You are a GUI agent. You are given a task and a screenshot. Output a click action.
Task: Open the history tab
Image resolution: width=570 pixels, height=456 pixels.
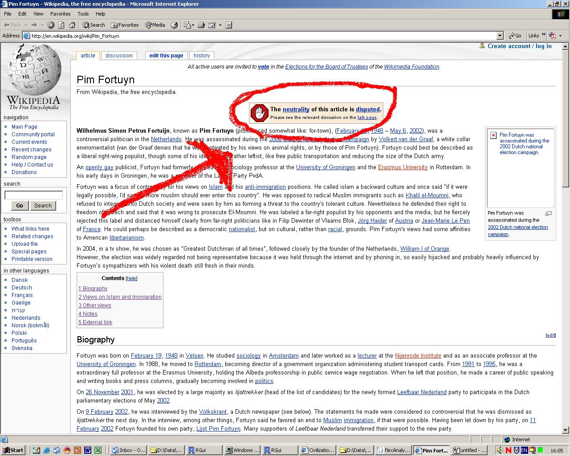coord(202,56)
